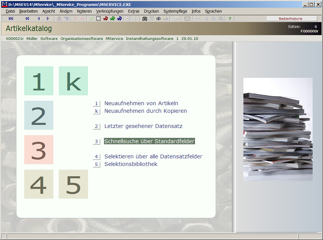323x240 pixels.
Task: Open the Verknüpfungen menu
Action: pyautogui.click(x=110, y=11)
